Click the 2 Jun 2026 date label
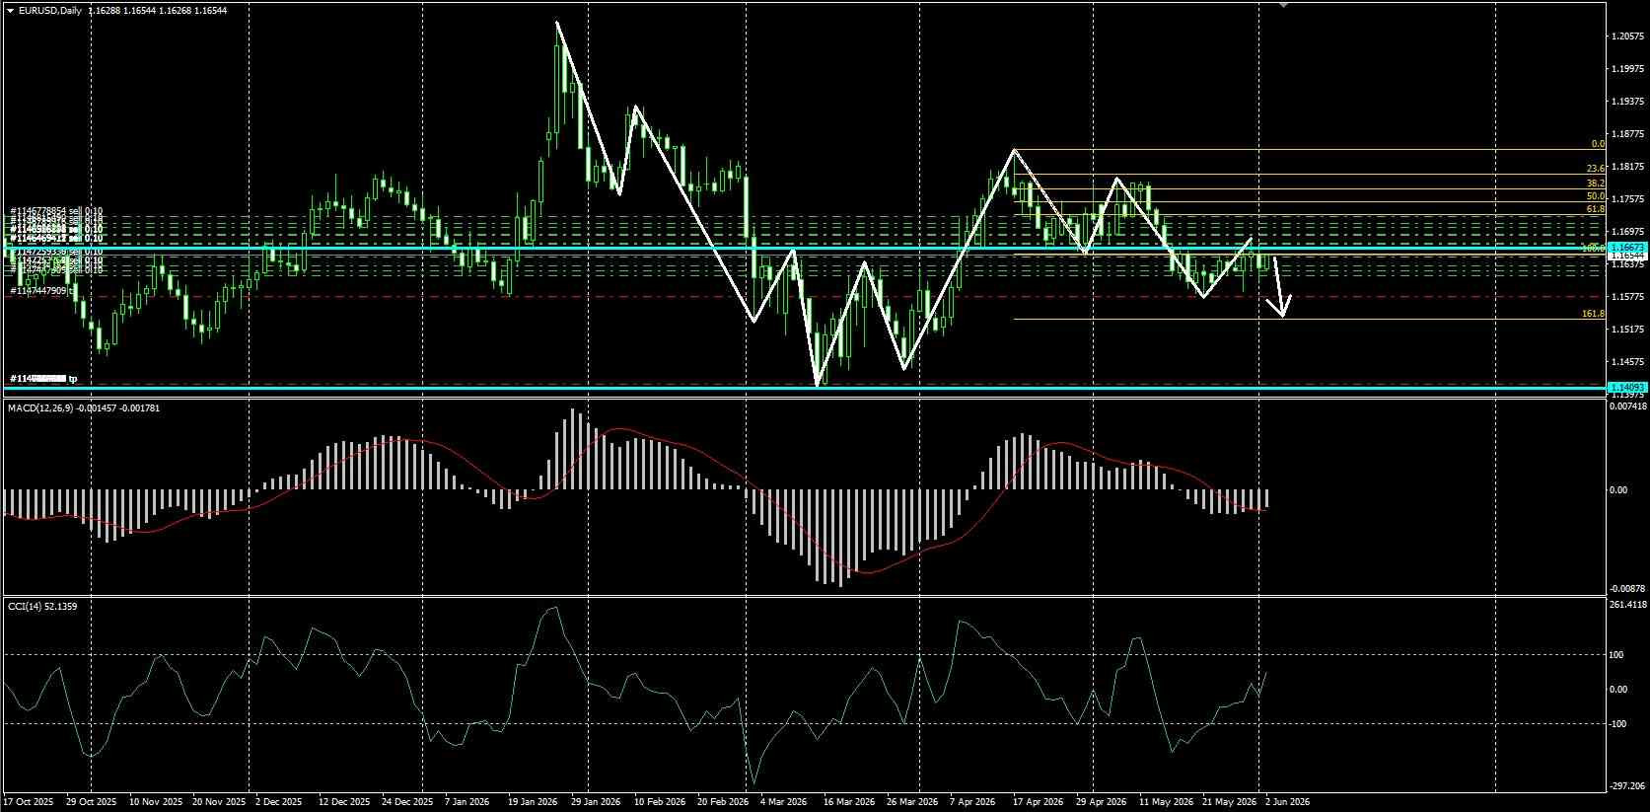Image resolution: width=1650 pixels, height=812 pixels. point(1287,802)
